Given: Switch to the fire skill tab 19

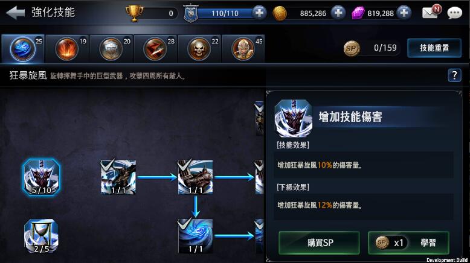Looking at the screenshot, I should click(67, 48).
